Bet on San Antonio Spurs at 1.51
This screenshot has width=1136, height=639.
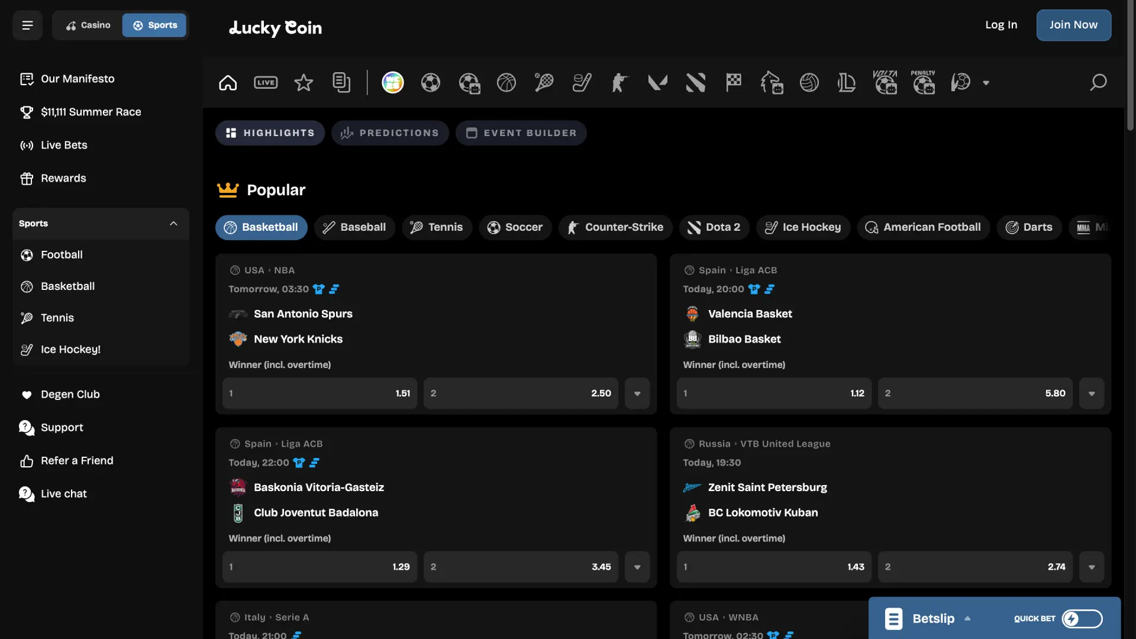pyautogui.click(x=319, y=393)
